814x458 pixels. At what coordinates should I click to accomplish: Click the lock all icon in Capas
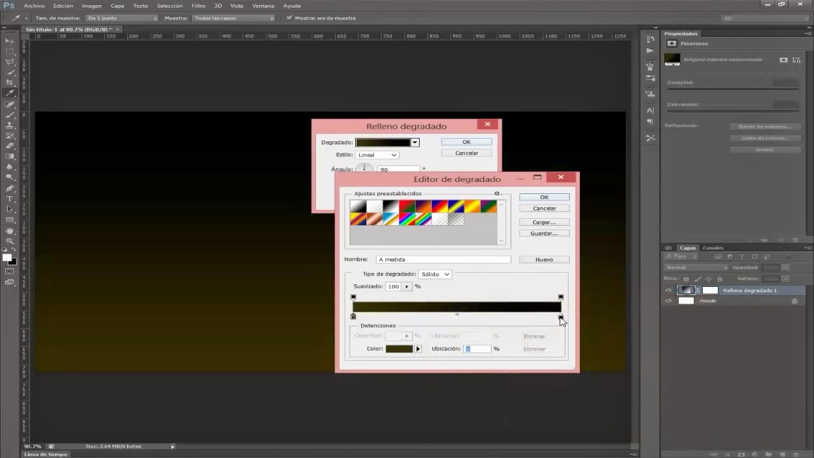(720, 279)
